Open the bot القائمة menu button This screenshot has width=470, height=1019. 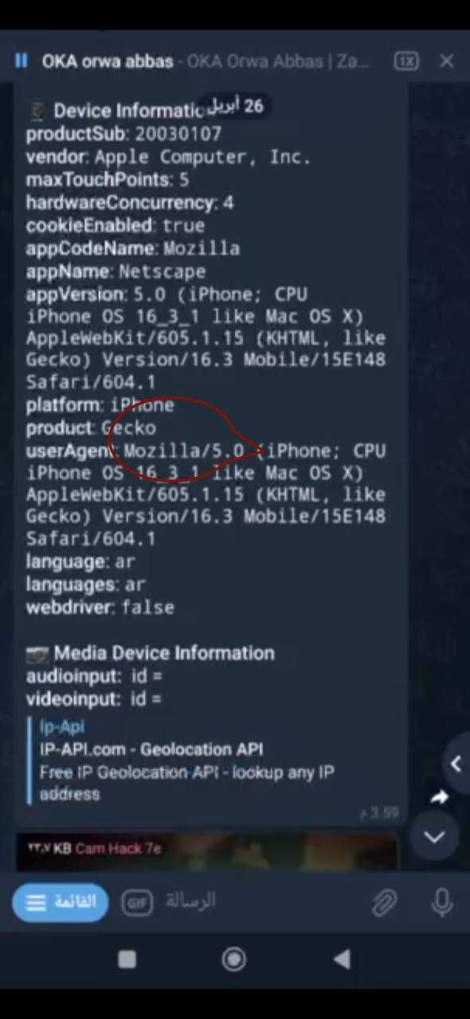[61, 902]
